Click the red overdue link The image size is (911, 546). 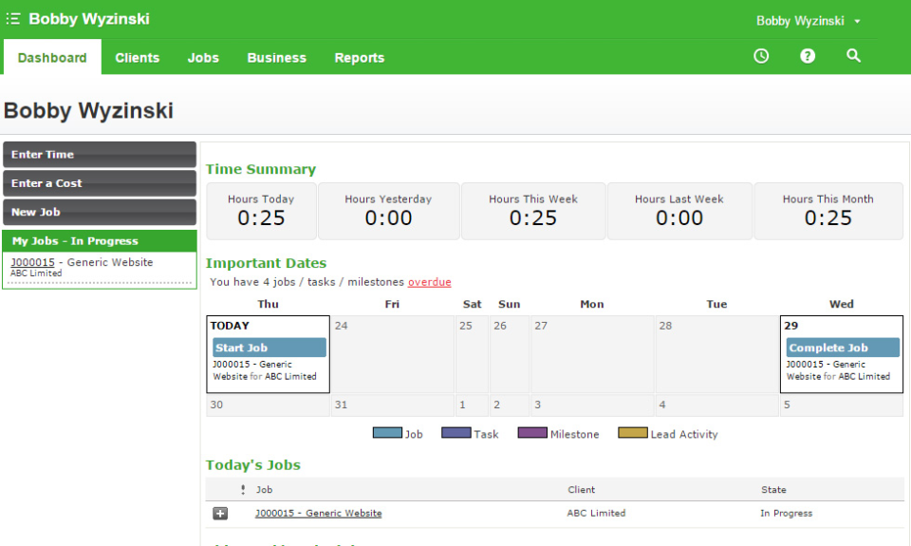click(429, 282)
